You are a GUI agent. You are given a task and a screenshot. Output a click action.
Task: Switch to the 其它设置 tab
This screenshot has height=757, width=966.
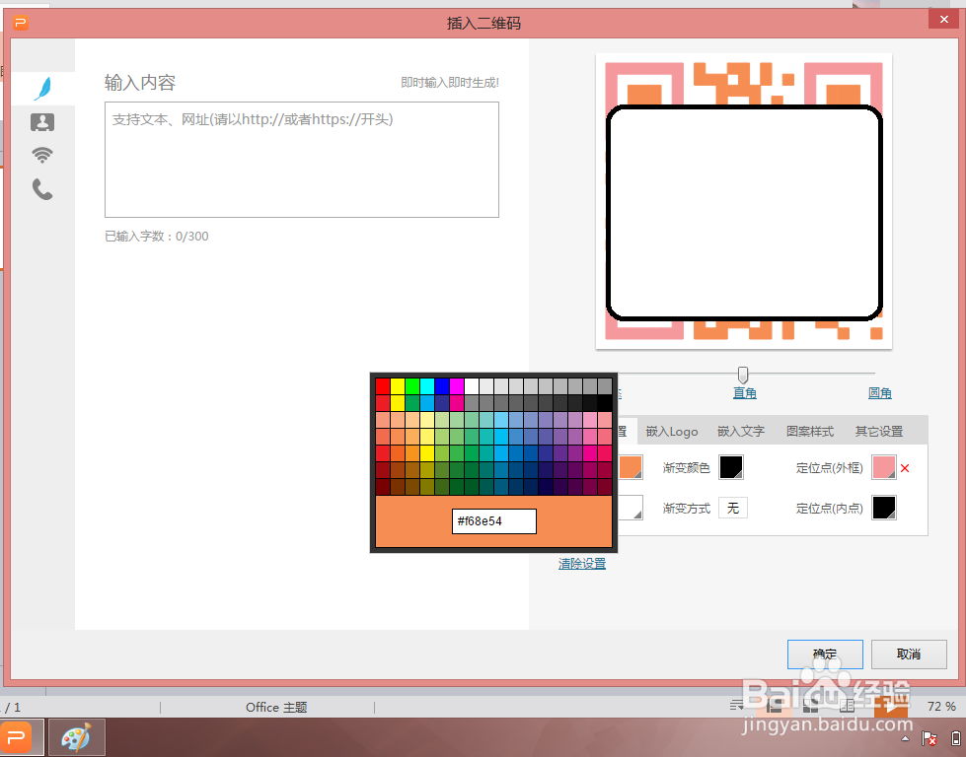coord(879,432)
